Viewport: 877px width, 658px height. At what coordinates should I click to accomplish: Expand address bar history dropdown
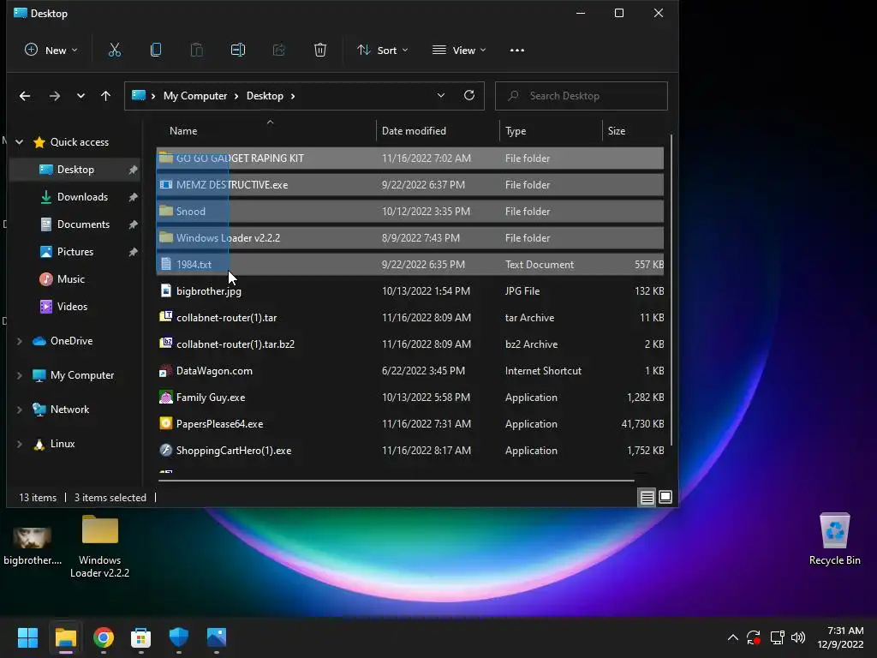(x=441, y=96)
